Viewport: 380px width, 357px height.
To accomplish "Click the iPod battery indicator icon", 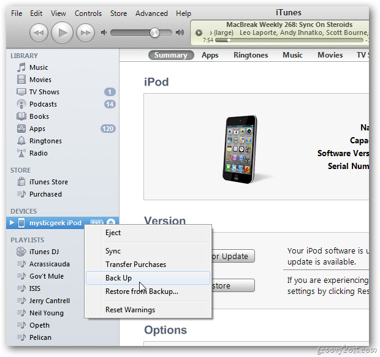I will [x=97, y=222].
